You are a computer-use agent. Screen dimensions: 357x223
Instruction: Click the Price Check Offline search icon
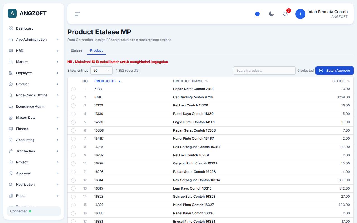11,95
